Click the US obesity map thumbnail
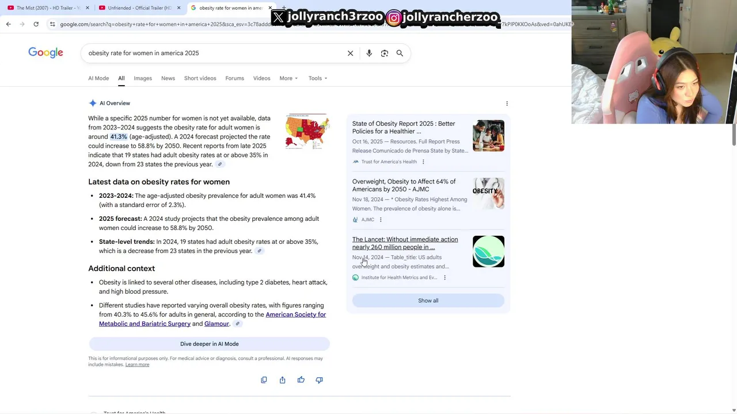This screenshot has height=414, width=737. (x=307, y=132)
